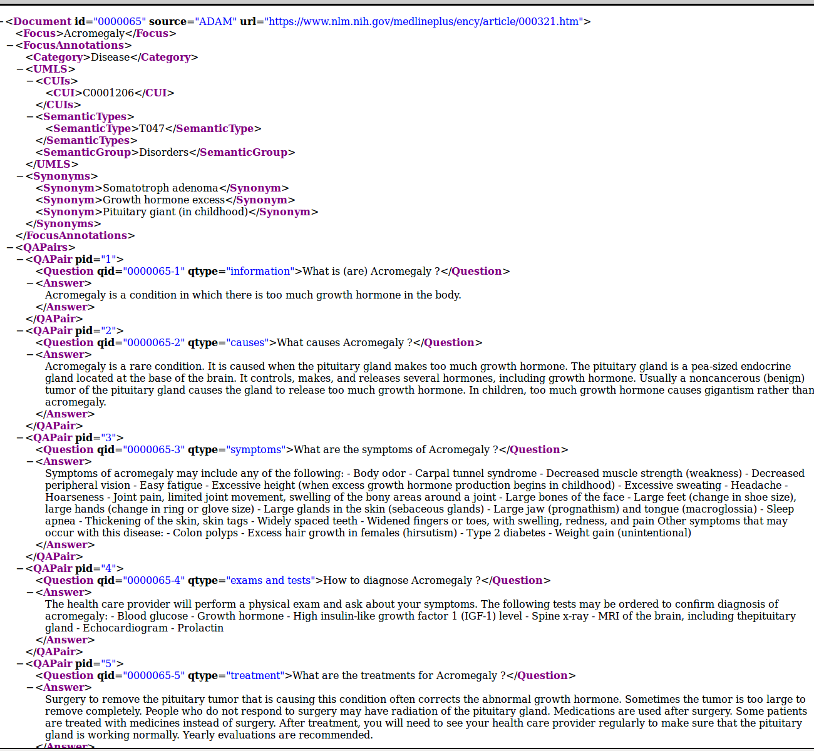This screenshot has width=814, height=751.
Task: Collapse QAPair with pid 5
Action: pyautogui.click(x=20, y=663)
